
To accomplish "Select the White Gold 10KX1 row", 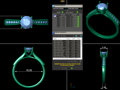I will coord(67,52).
